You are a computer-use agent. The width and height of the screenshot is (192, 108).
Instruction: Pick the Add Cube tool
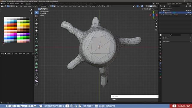coord(37,42)
